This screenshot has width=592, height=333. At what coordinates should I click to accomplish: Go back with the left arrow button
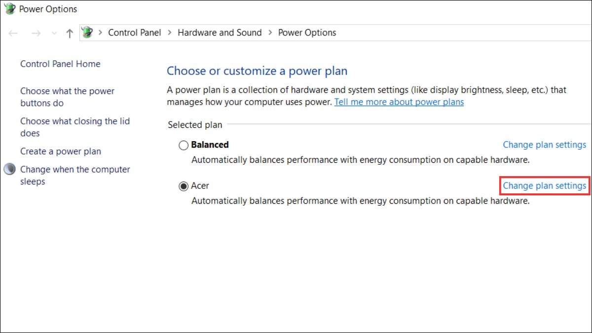(x=13, y=33)
